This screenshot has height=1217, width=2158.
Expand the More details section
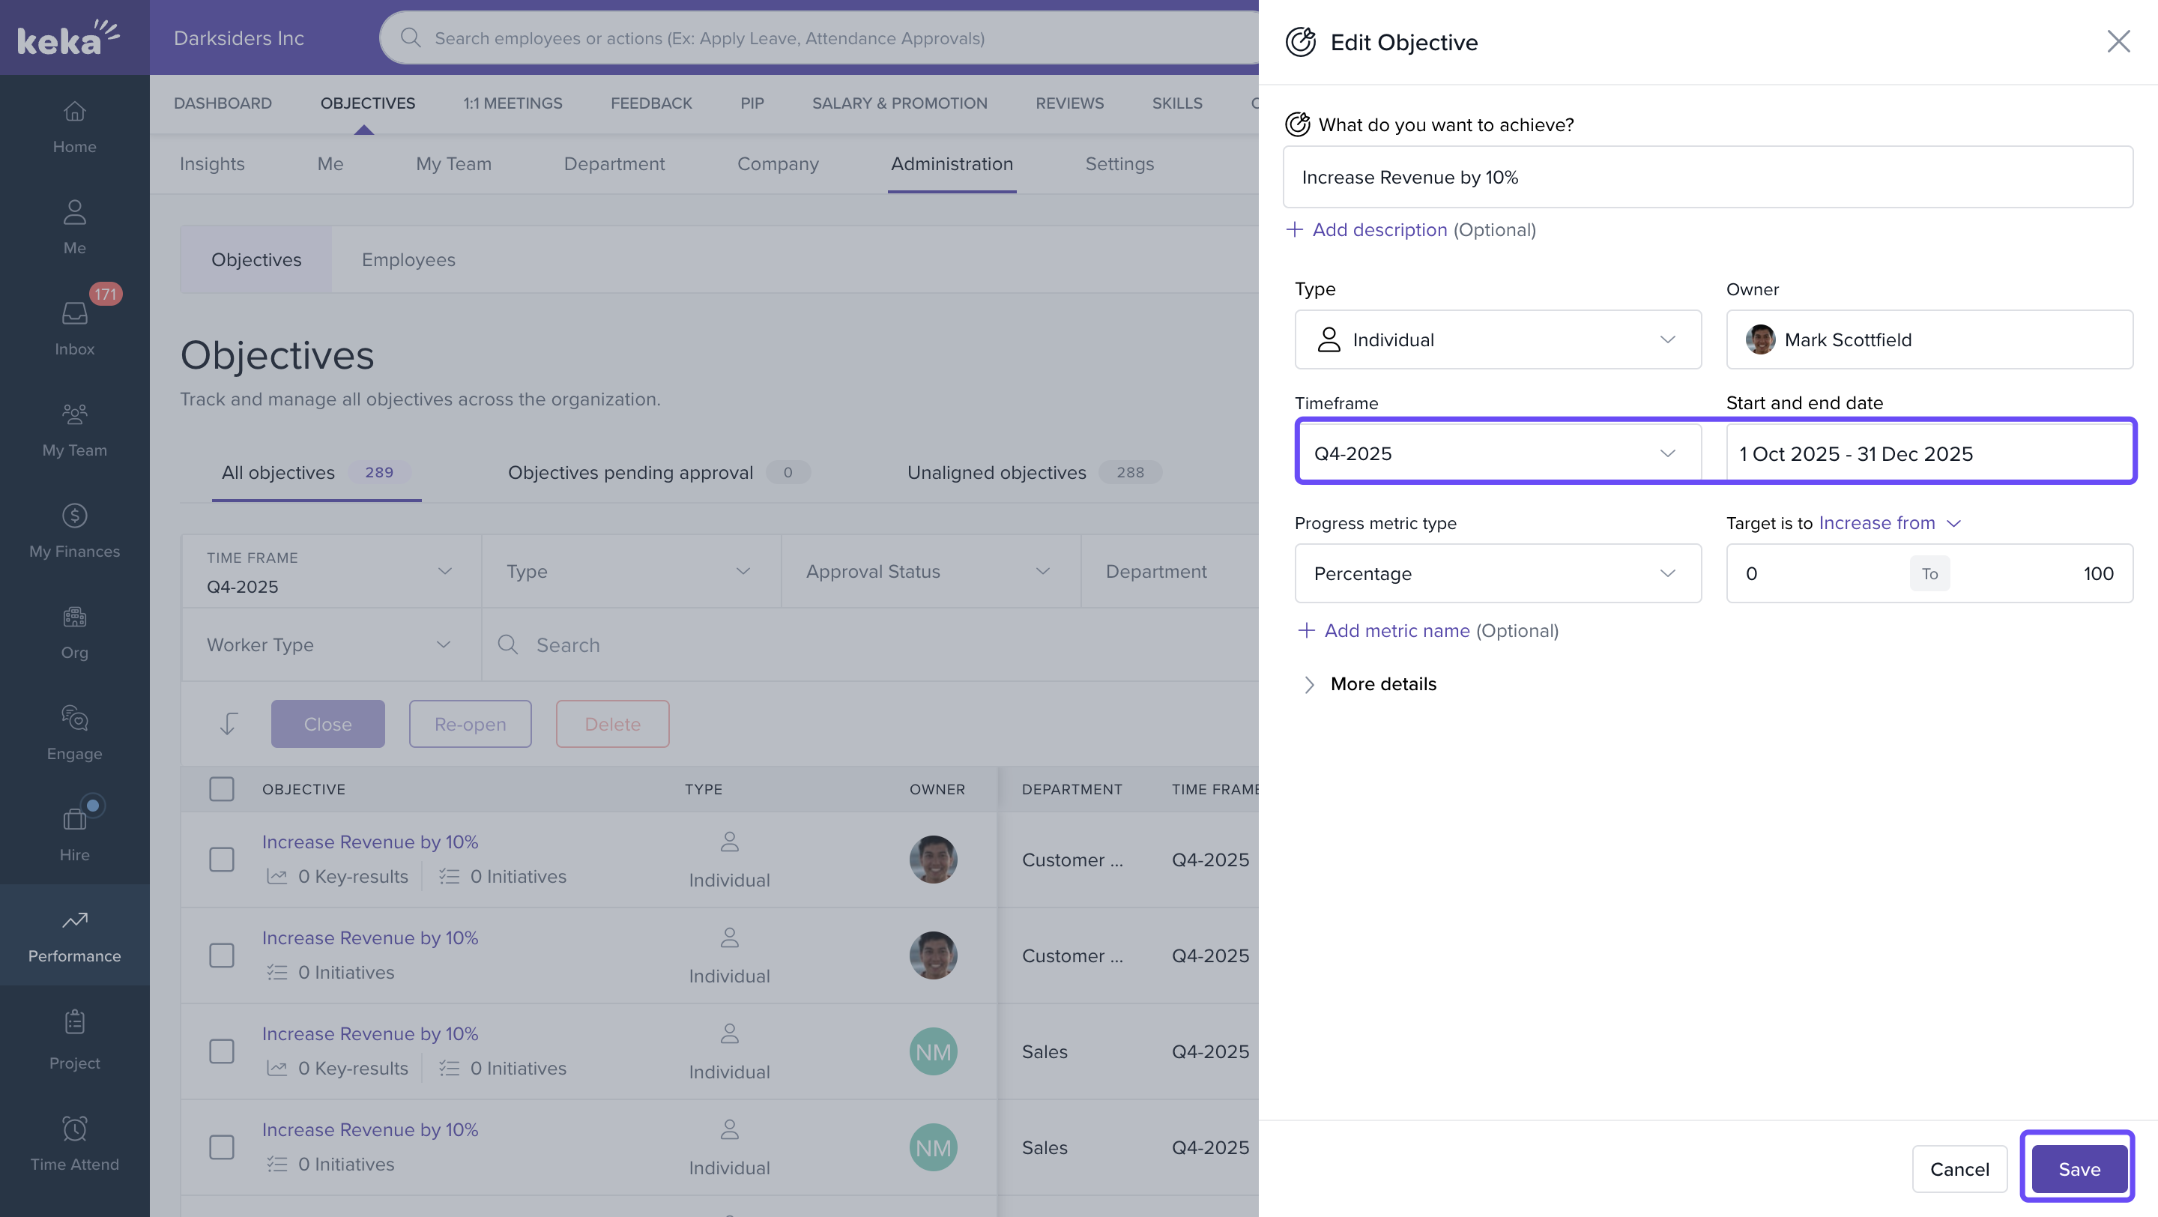1382,684
